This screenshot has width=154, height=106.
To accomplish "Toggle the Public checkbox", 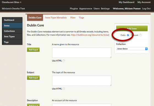I will (128, 35).
